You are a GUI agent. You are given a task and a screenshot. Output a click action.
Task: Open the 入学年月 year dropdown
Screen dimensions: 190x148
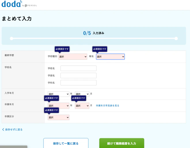58,94
